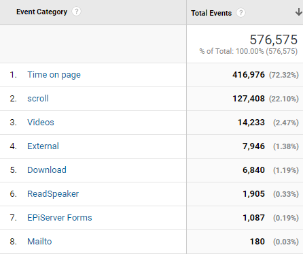Select the 6,840 value in Download row
This screenshot has height=256, width=303.
pos(253,170)
